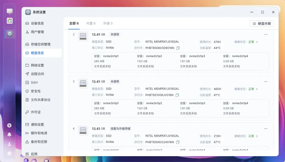Screen dimensions: 285x162
Task: Switch to the 内置 6 tab
Action: click(91, 23)
